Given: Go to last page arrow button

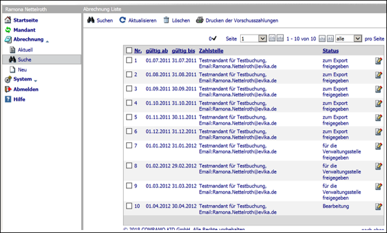Looking at the screenshot, I should (x=330, y=38).
